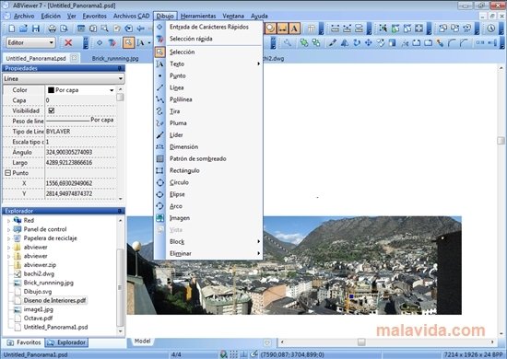Viewport: 507px width, 359px height.
Task: Expand the Red tree node
Action: coord(8,221)
